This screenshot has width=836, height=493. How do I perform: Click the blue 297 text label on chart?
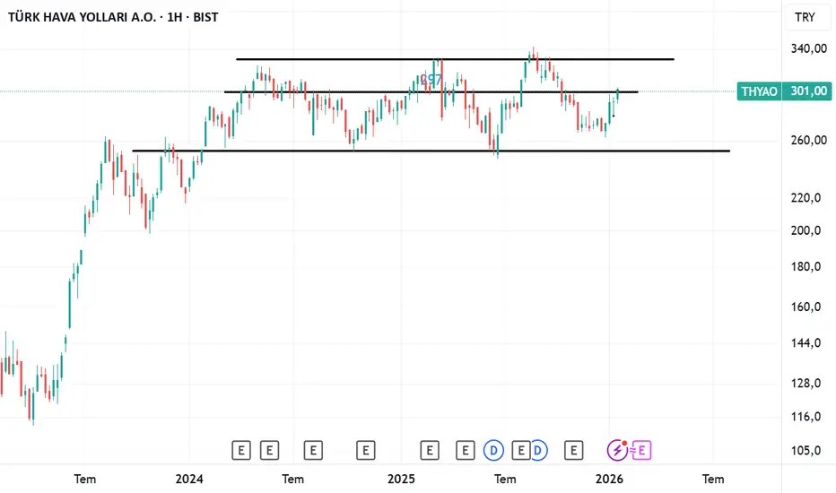431,81
